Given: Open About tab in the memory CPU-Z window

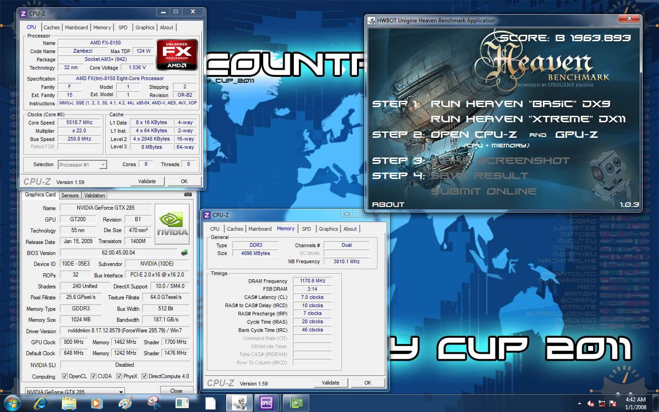Looking at the screenshot, I should [x=350, y=229].
